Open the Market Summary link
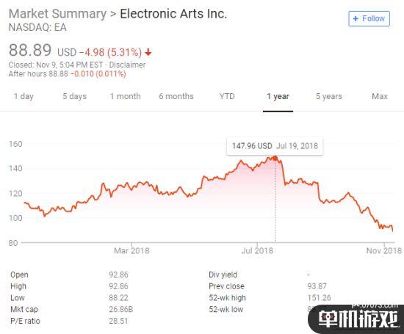This screenshot has width=404, height=334. pos(57,14)
